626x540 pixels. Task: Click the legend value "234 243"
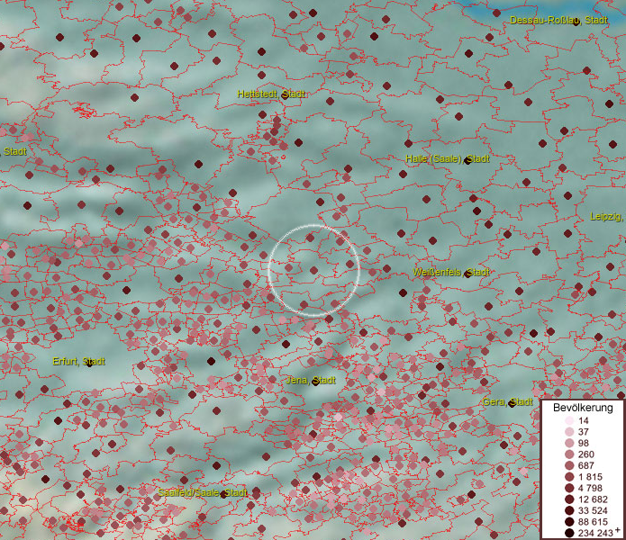click(595, 533)
